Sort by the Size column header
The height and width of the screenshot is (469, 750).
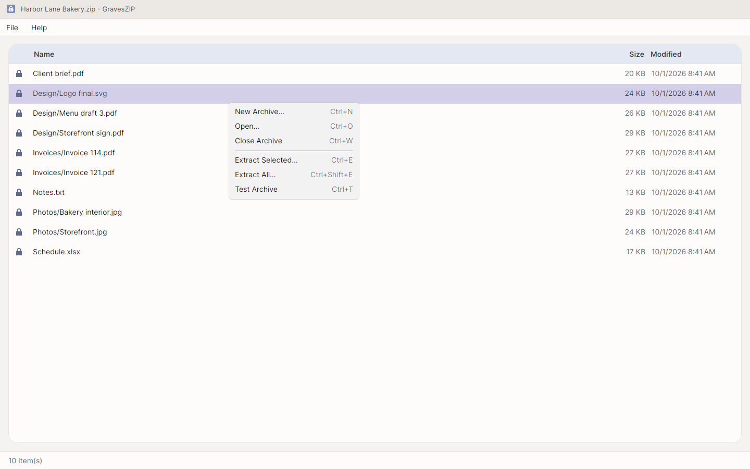click(x=636, y=54)
